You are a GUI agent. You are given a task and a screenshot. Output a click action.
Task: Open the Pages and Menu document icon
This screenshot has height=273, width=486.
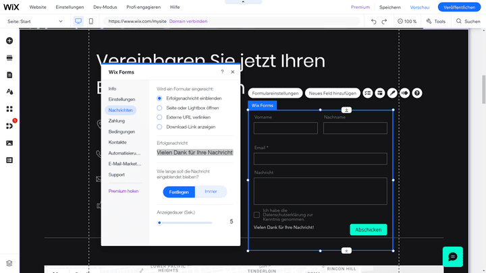(9, 75)
